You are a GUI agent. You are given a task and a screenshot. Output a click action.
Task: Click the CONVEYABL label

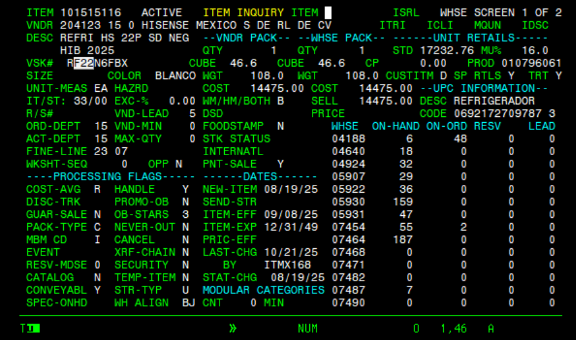point(57,290)
